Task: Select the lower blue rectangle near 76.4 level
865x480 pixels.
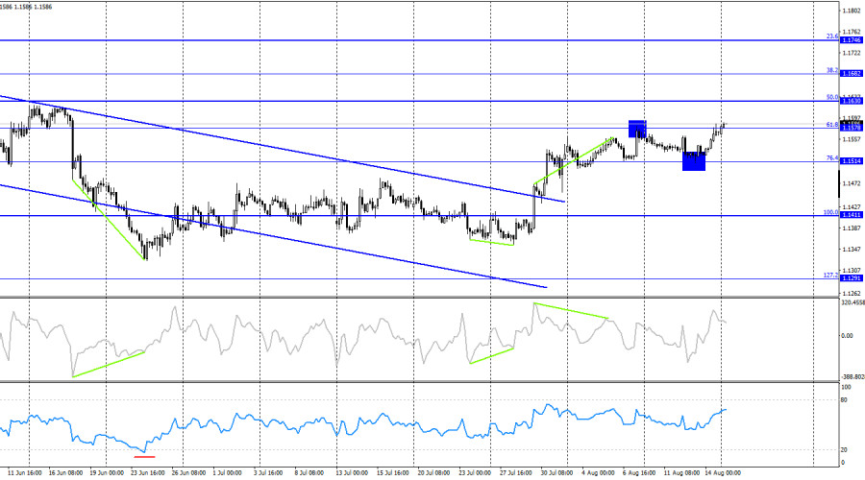Action: pyautogui.click(x=693, y=161)
